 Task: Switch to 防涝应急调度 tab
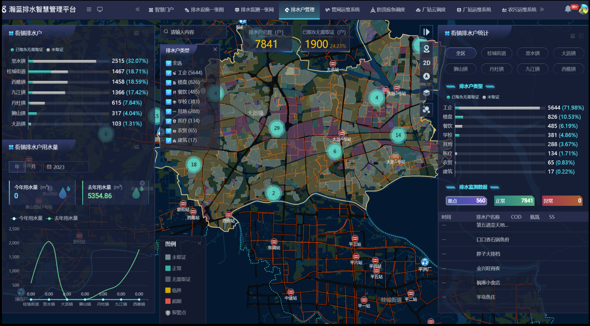click(x=388, y=10)
